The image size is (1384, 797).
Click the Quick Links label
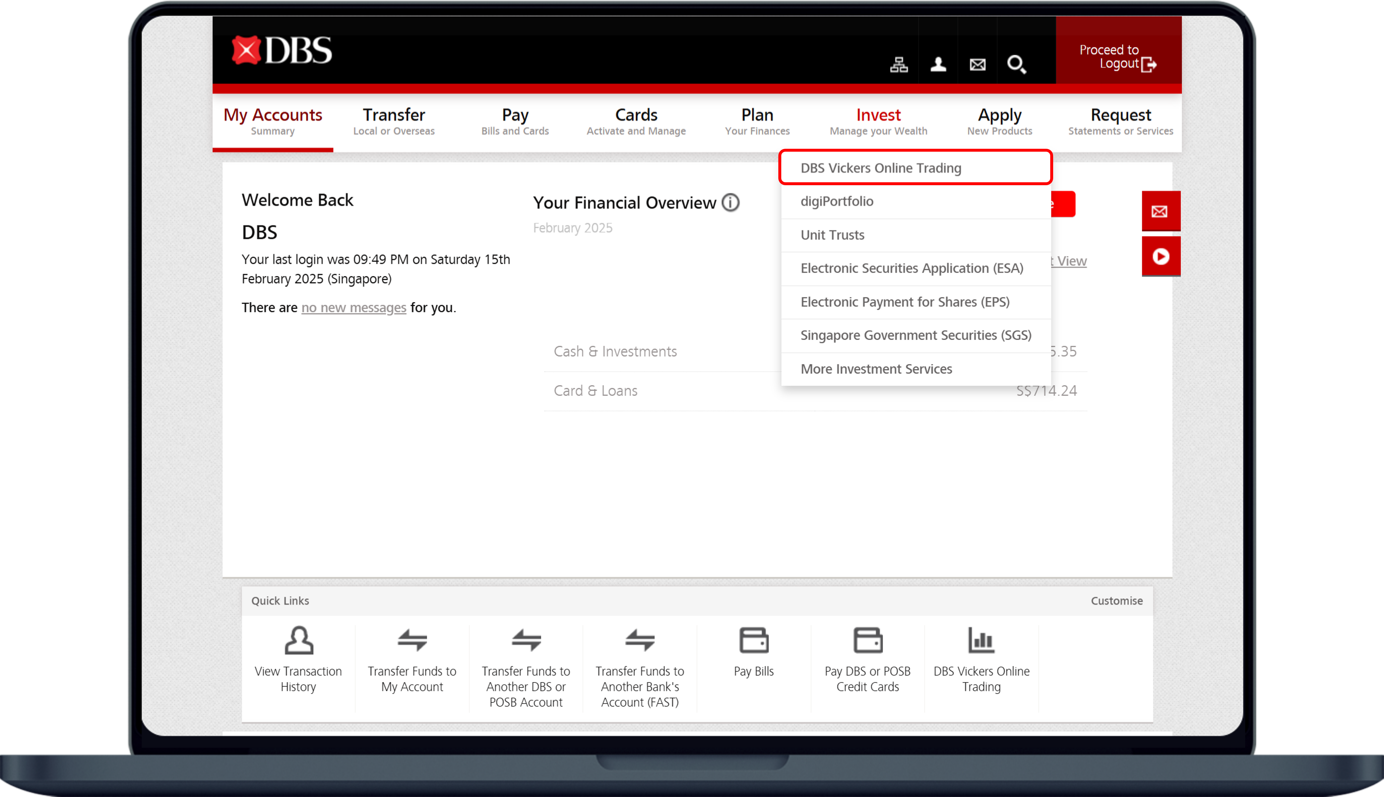coord(280,601)
